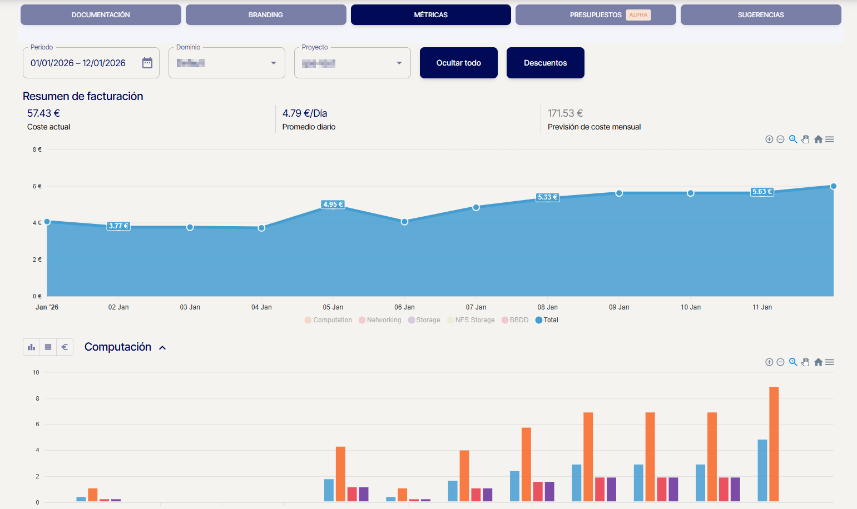Viewport: 857px width, 509px height.
Task: Open the calendar picker in Periodo field
Action: tap(147, 63)
